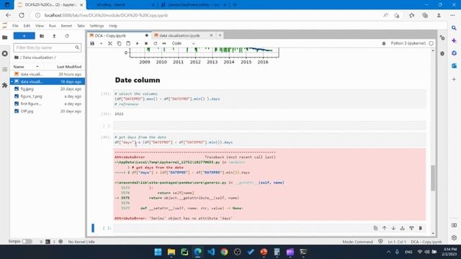
Task: Run the selected cell with play icon
Action: click(x=137, y=43)
